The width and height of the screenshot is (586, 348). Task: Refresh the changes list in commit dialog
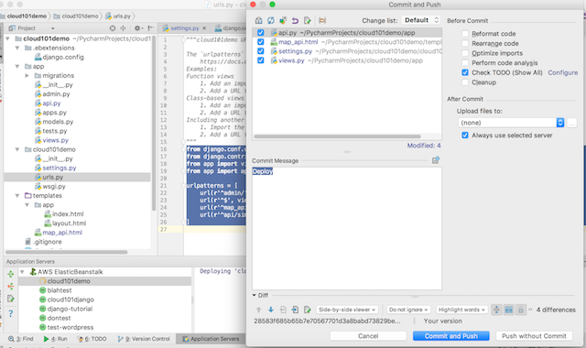coord(271,20)
